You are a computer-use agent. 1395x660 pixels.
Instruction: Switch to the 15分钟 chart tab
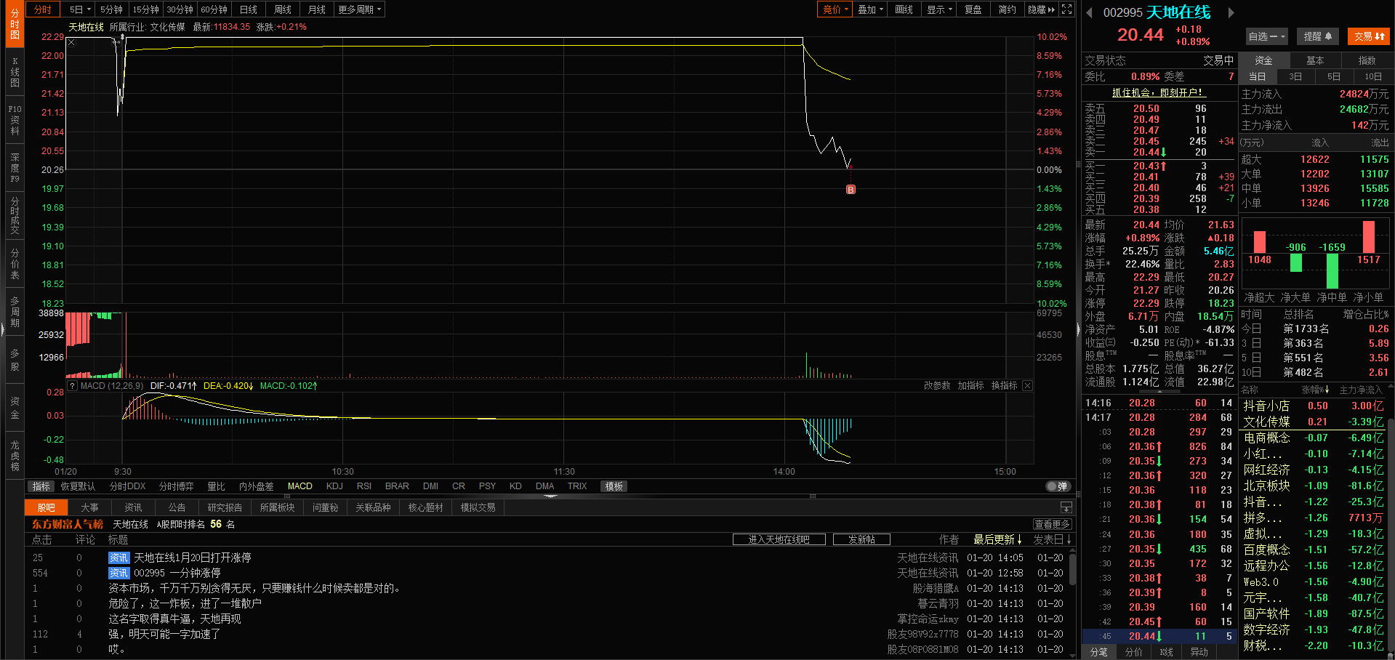(146, 9)
